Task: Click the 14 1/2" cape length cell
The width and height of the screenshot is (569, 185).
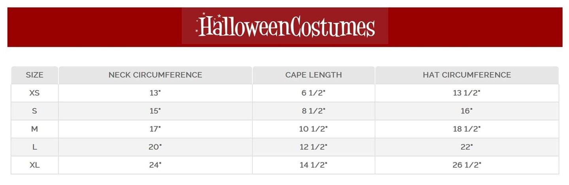Action: click(x=313, y=165)
